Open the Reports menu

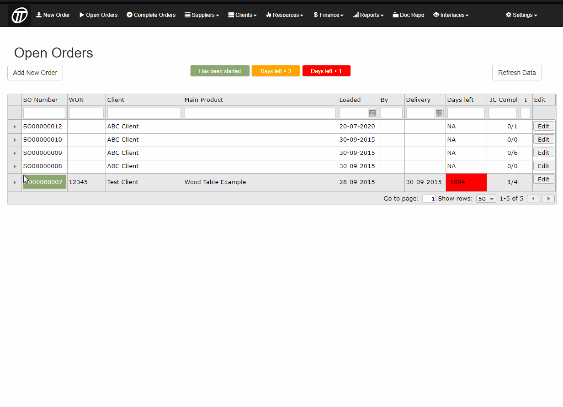368,15
